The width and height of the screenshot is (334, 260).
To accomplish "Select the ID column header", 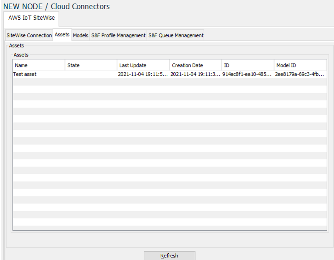I will click(x=247, y=66).
